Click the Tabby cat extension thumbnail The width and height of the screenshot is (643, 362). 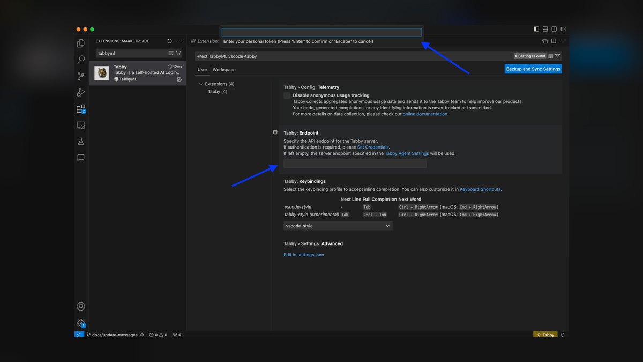(101, 73)
